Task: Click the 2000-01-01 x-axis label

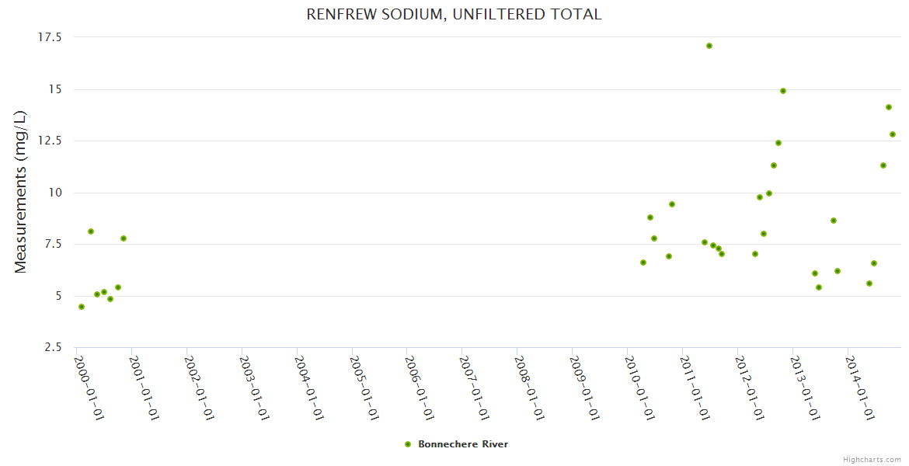Action: click(89, 388)
